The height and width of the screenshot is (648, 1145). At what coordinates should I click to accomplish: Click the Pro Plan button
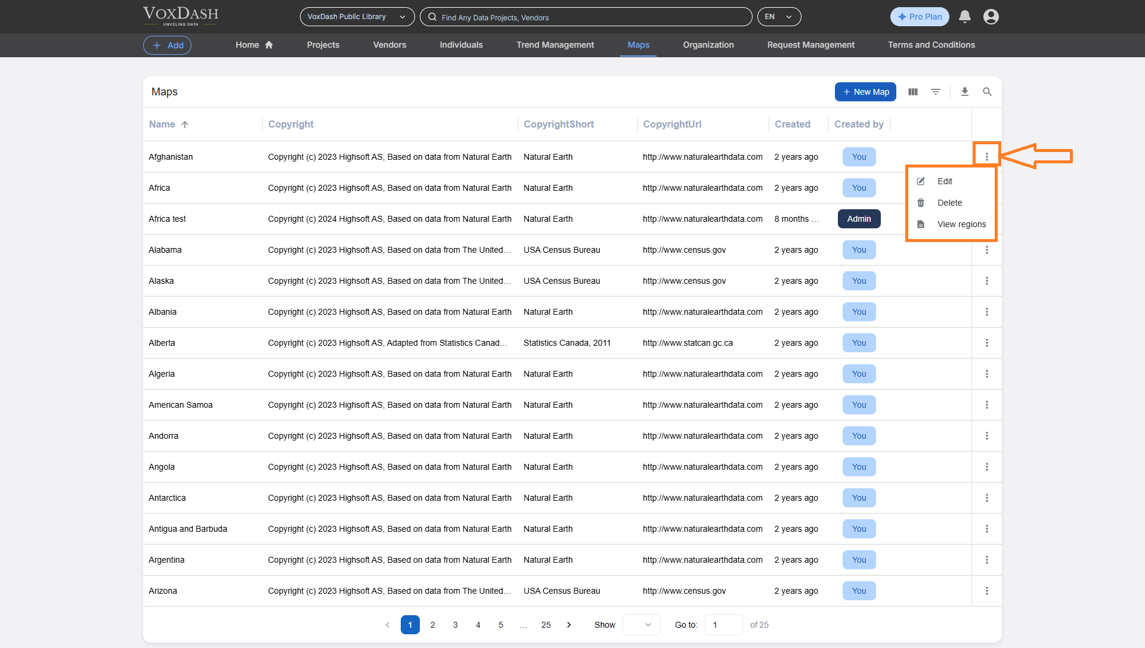click(x=919, y=17)
